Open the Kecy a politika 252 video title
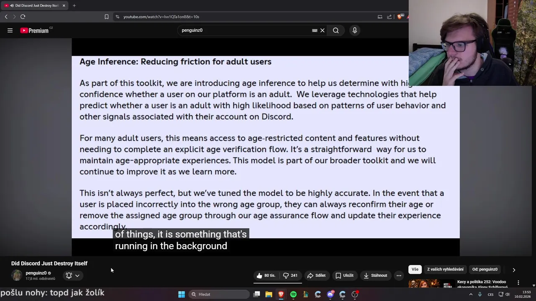This screenshot has height=301, width=536. (482, 284)
